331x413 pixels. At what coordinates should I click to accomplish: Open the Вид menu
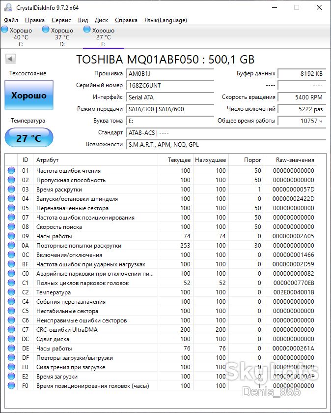click(83, 20)
